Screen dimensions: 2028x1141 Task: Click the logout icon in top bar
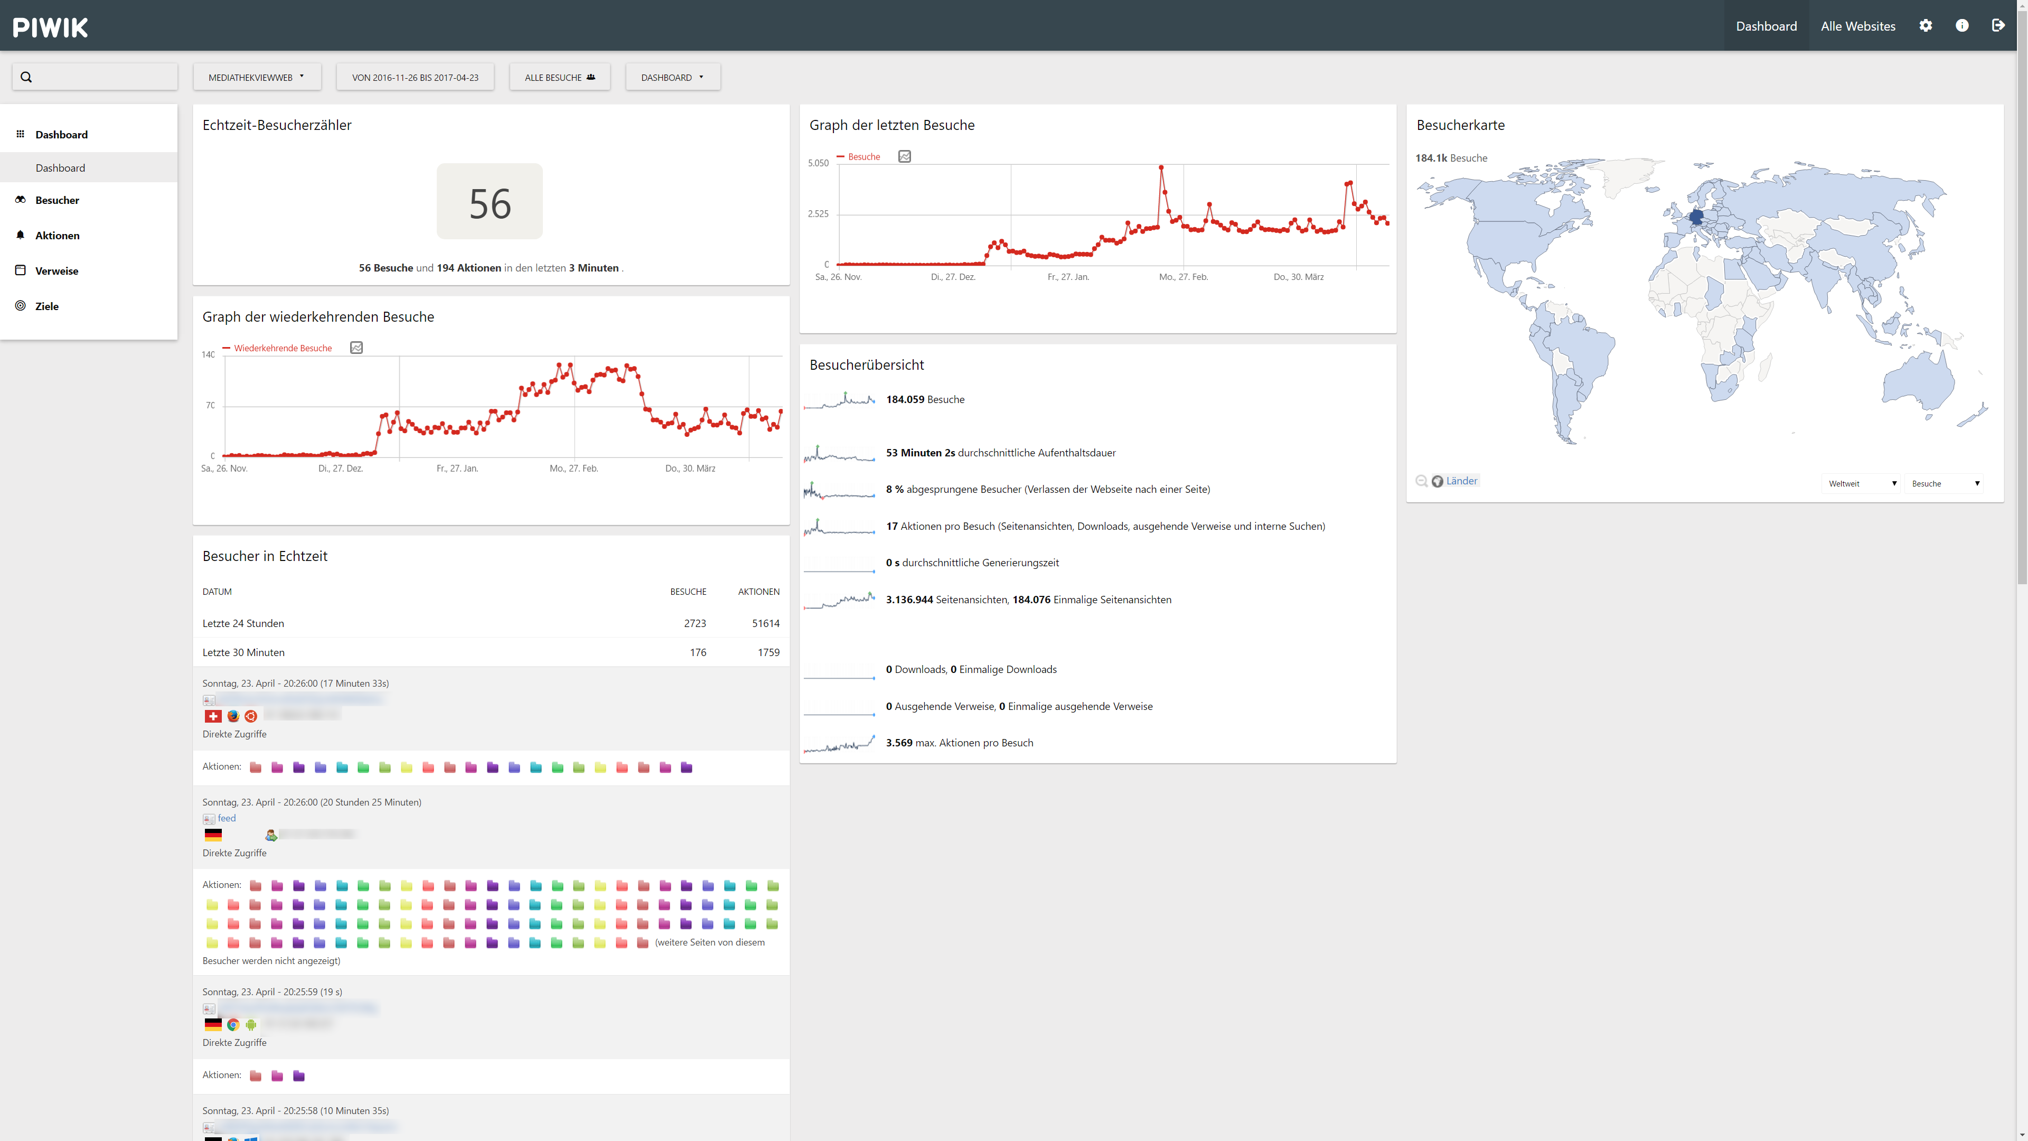(x=1998, y=25)
